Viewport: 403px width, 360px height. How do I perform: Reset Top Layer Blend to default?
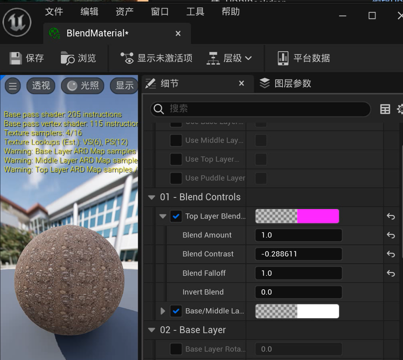(x=391, y=216)
